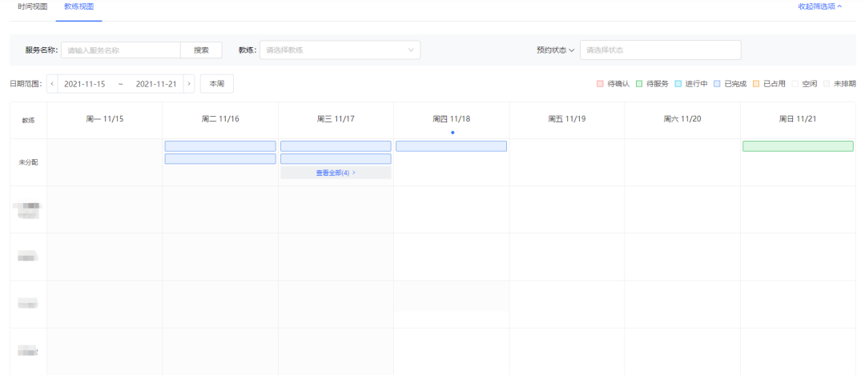
Task: Open the blue booking on 周四 11/18
Action: point(451,146)
